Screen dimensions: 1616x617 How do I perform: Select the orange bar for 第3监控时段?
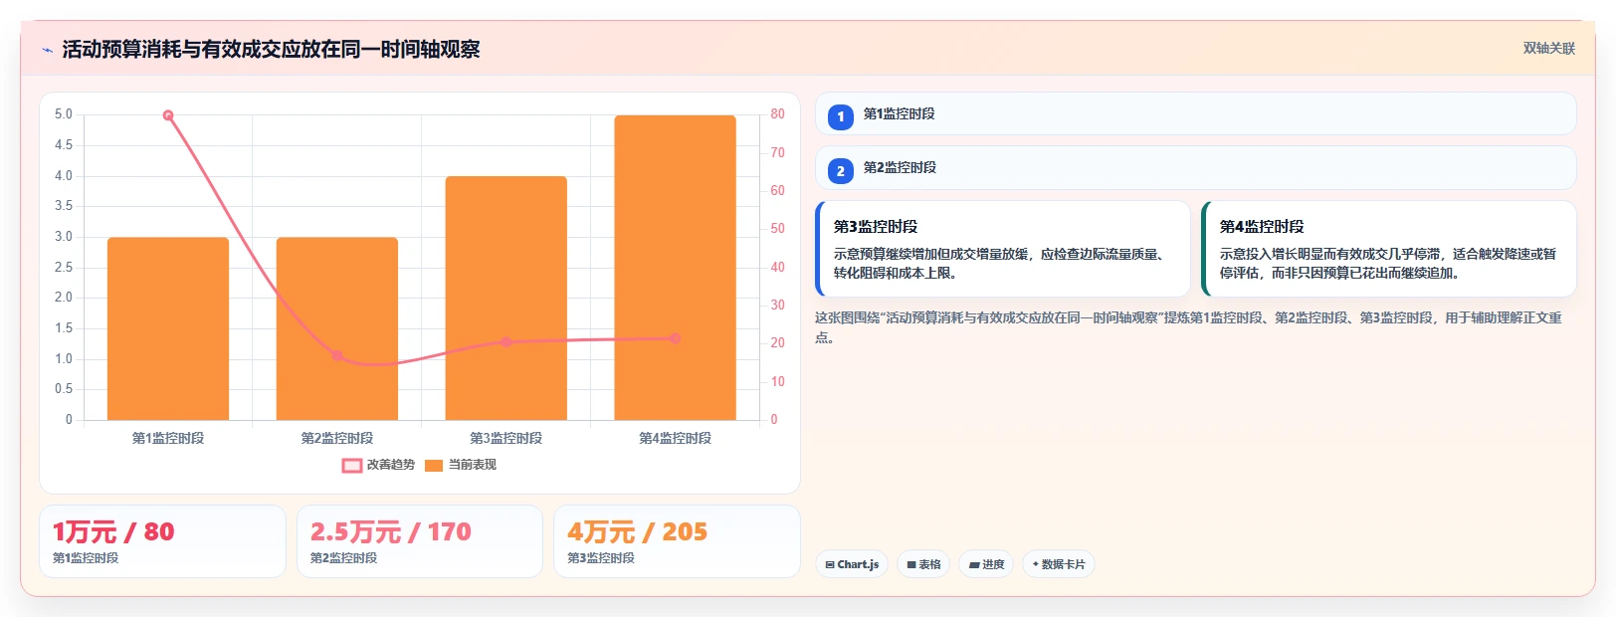506,298
